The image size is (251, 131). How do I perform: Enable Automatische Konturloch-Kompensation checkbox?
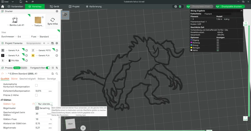tap(36, 85)
